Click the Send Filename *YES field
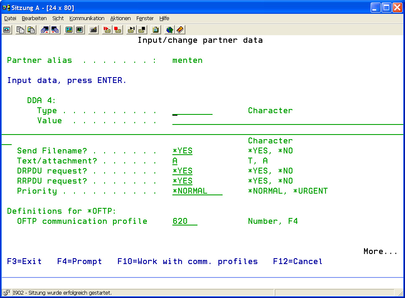This screenshot has width=405, height=298. tap(182, 151)
